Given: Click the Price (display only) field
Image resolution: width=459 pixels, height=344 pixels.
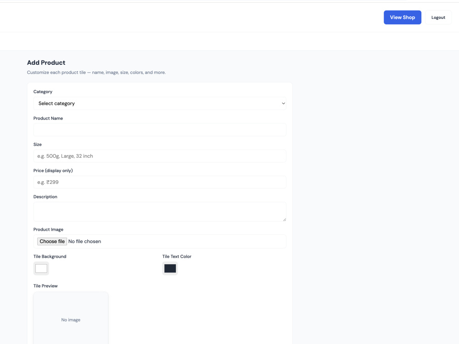Looking at the screenshot, I should click(x=160, y=182).
